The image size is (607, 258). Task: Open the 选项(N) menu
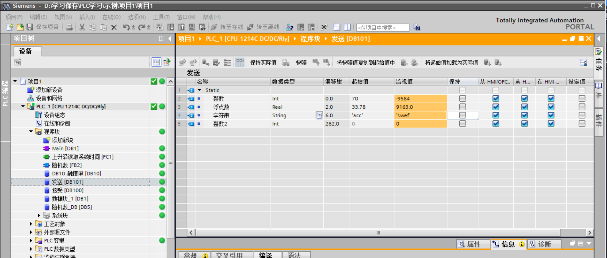pos(137,17)
